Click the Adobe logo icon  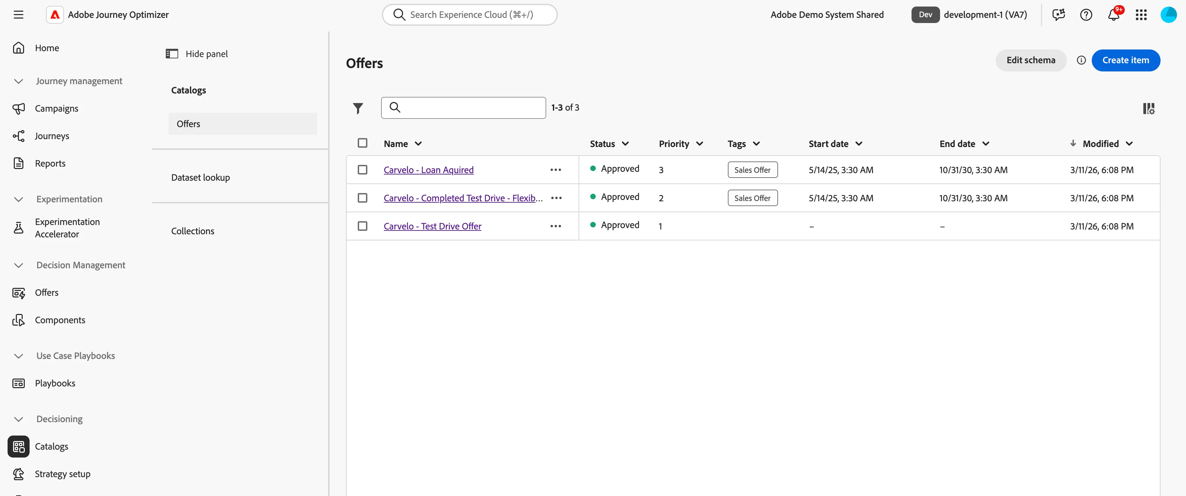click(x=55, y=15)
